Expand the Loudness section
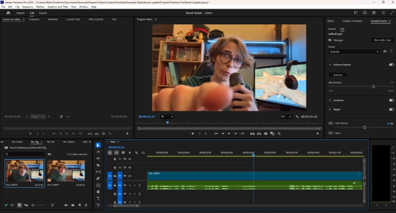Image resolution: width=396 pixels, height=213 pixels. pyautogui.click(x=330, y=100)
